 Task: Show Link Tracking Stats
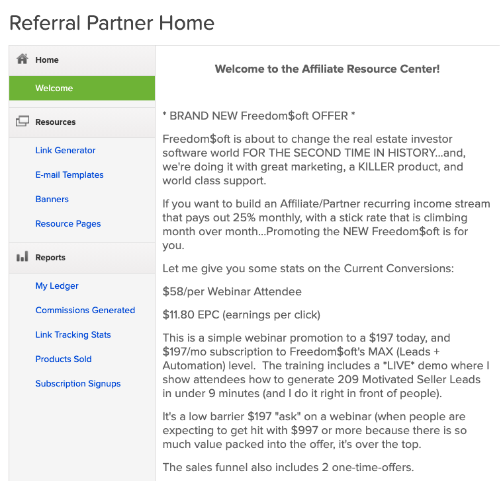tap(73, 334)
